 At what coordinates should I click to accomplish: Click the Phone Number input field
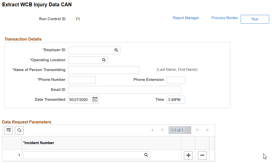[82, 80]
